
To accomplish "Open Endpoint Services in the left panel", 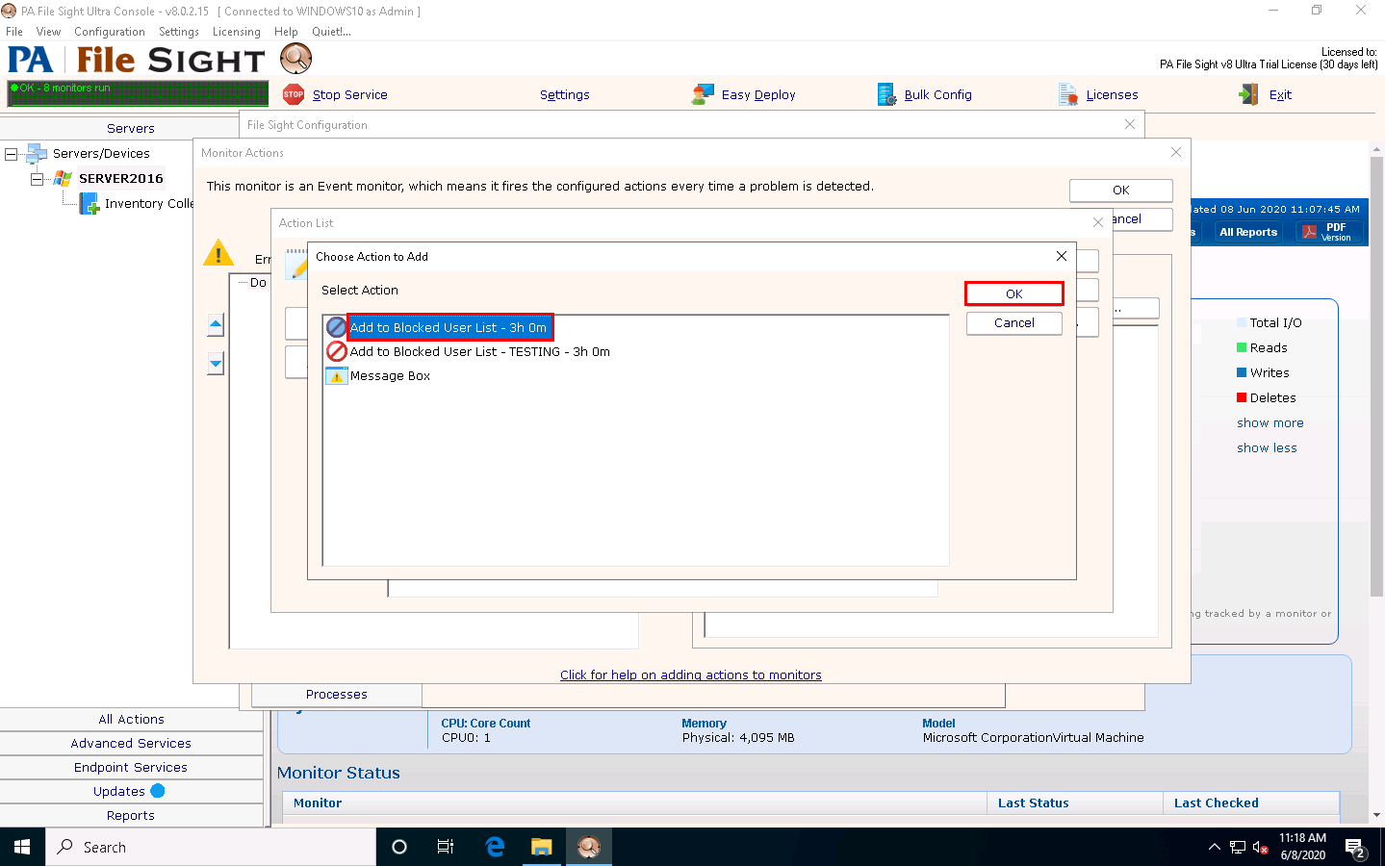I will click(131, 767).
